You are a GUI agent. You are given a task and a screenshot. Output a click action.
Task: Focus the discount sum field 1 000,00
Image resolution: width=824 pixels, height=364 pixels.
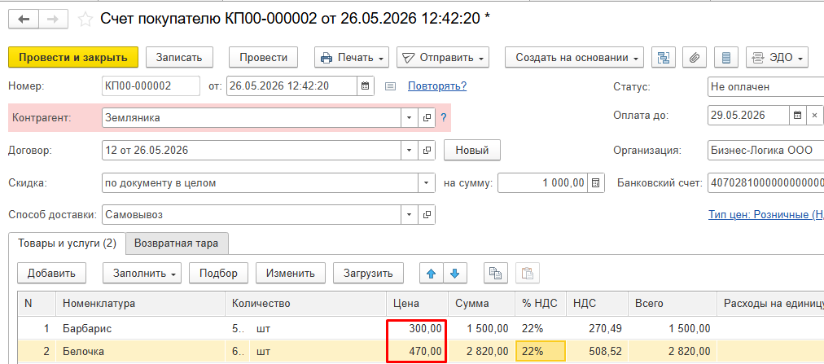pyautogui.click(x=543, y=182)
